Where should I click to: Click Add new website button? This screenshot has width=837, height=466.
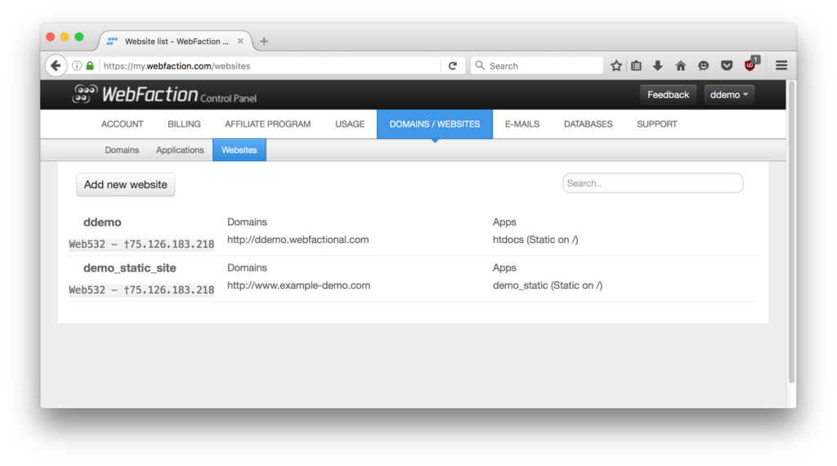tap(125, 185)
